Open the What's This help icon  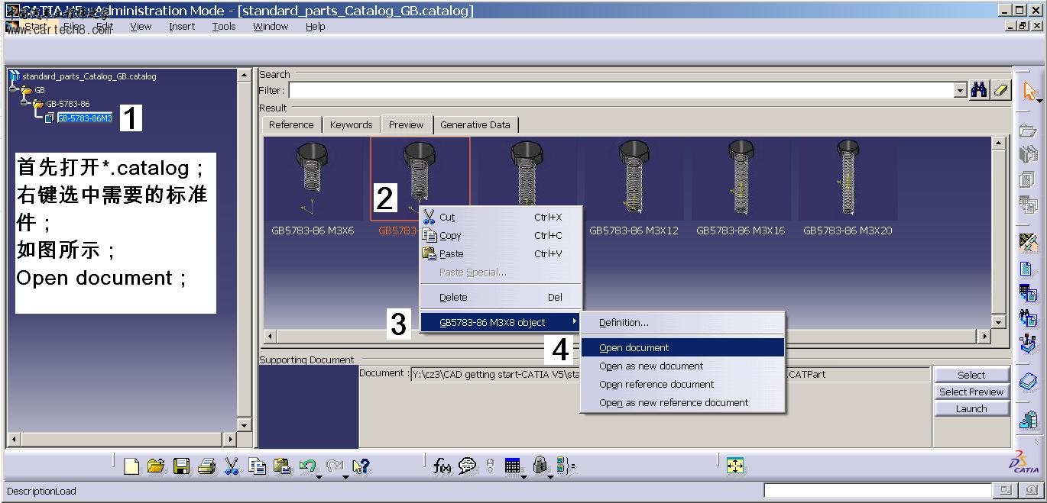click(361, 466)
